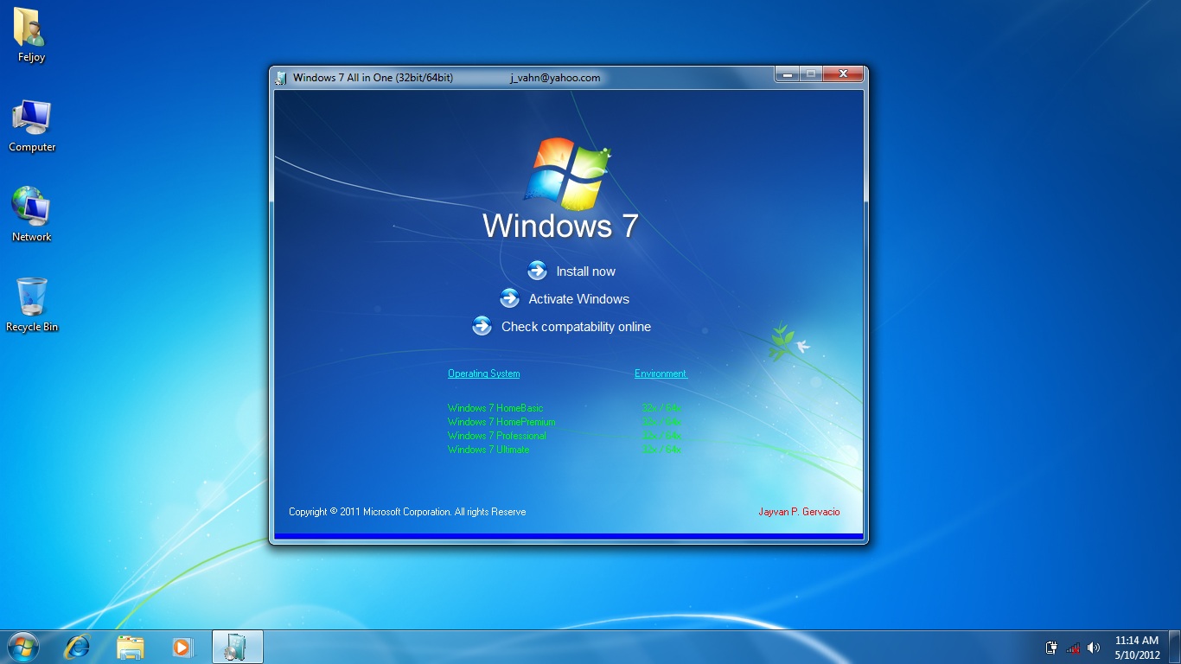Launch Windows Media Player from the taskbar
Screen dimensions: 1181x664
[182, 647]
